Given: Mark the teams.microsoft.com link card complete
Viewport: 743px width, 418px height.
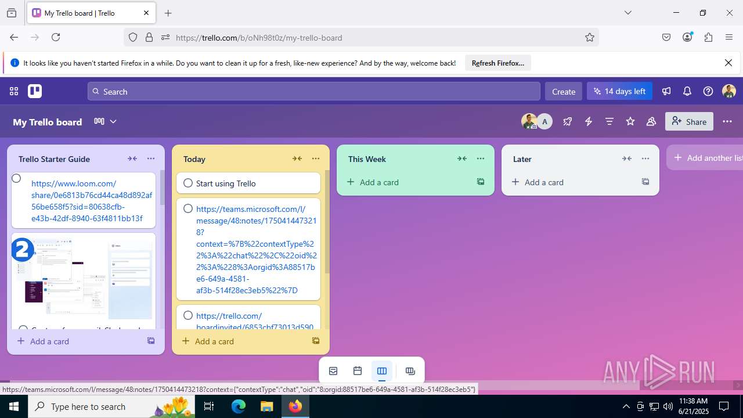Looking at the screenshot, I should (188, 208).
